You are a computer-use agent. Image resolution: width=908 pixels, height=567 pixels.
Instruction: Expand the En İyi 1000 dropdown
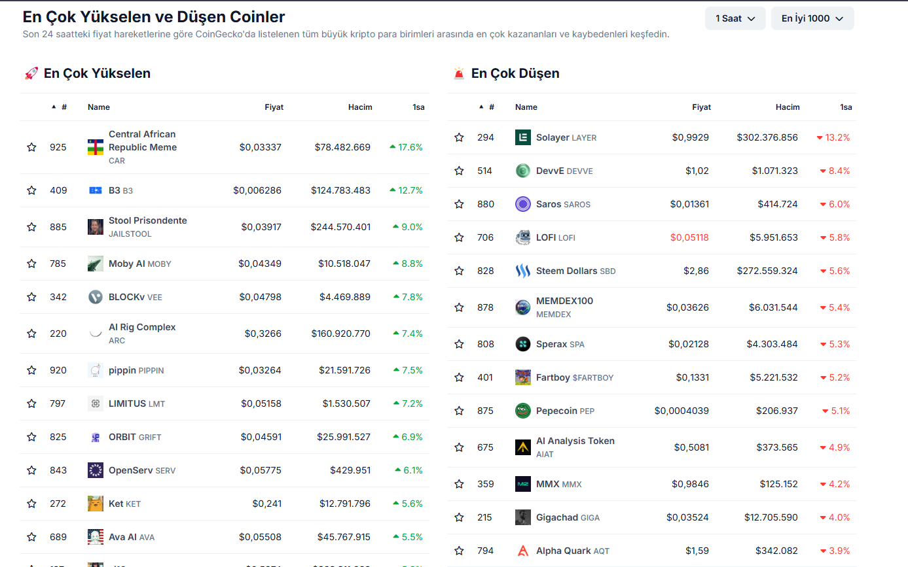[812, 18]
